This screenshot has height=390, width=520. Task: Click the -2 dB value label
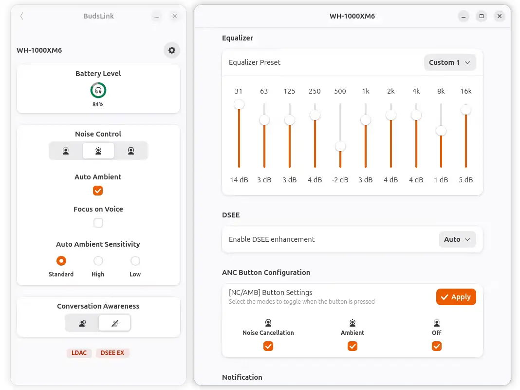(x=340, y=180)
